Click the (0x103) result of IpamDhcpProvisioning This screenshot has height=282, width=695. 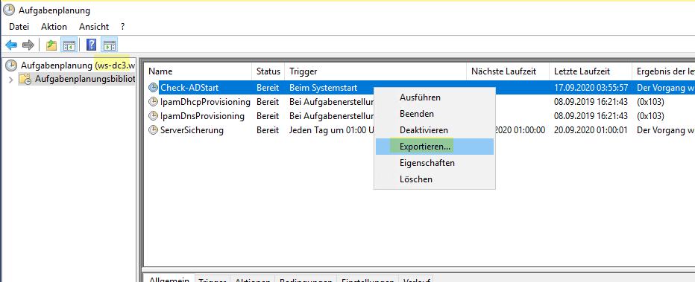tap(650, 102)
